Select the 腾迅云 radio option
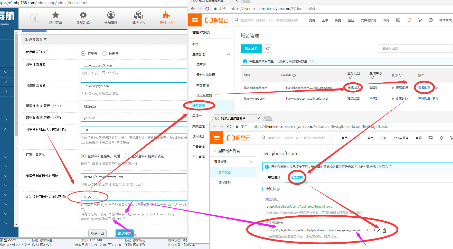 [x=105, y=54]
